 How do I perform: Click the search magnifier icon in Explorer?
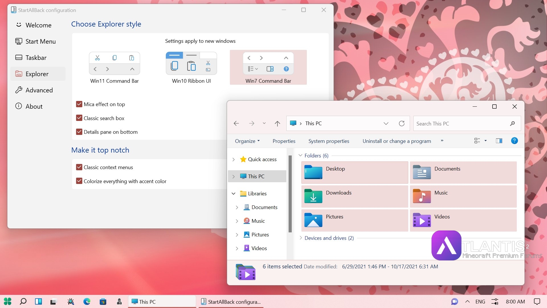[x=513, y=123]
